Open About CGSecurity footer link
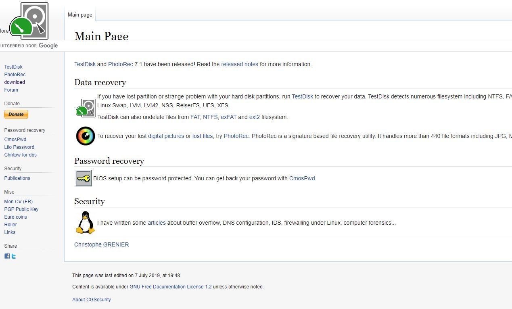This screenshot has height=309, width=512. click(92, 300)
